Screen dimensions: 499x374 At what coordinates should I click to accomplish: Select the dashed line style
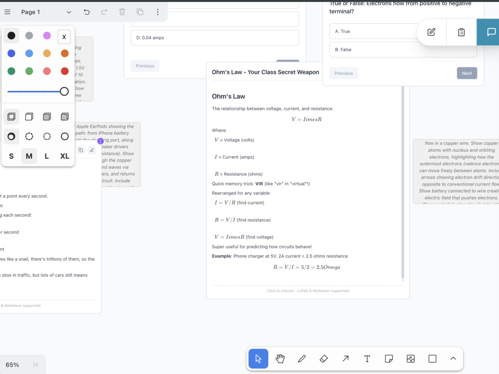coord(29,137)
